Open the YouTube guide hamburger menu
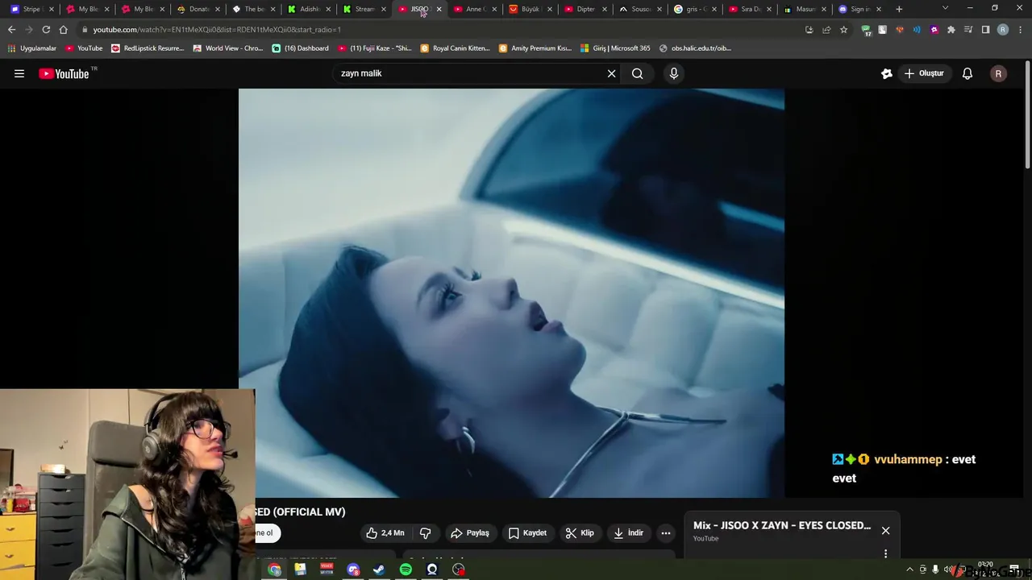The height and width of the screenshot is (580, 1032). pos(19,73)
